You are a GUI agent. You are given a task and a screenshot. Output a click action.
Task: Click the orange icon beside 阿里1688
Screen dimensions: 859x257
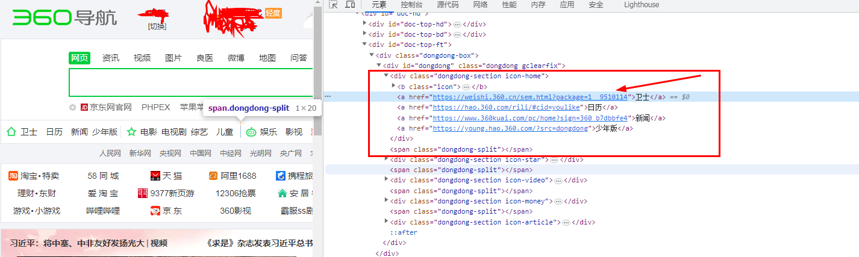(x=213, y=176)
